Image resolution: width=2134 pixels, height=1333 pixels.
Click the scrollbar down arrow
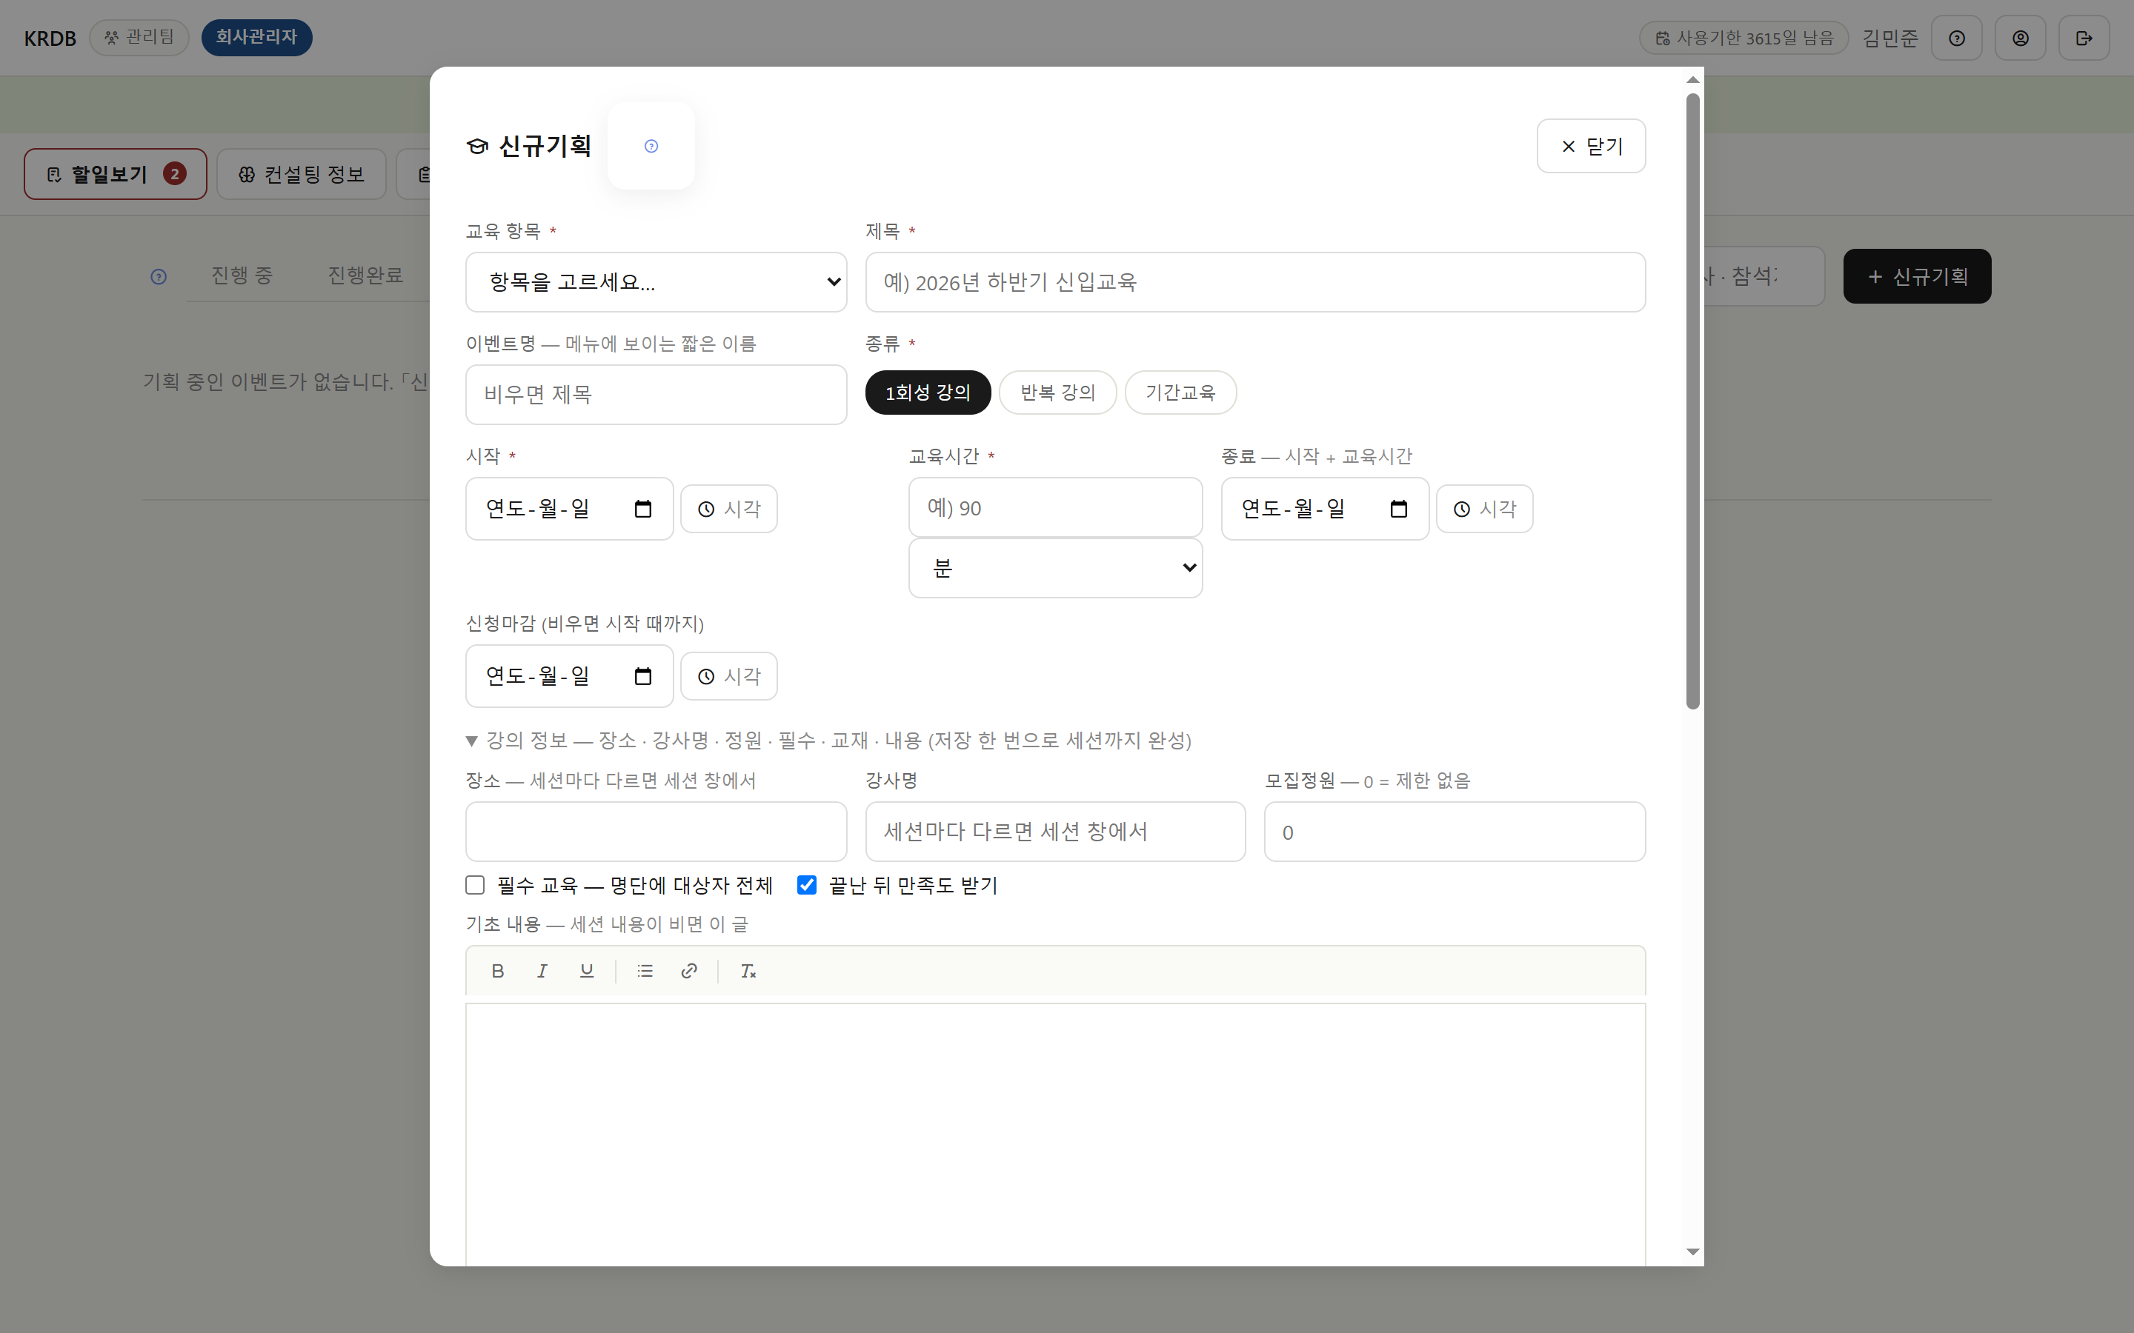1692,1252
